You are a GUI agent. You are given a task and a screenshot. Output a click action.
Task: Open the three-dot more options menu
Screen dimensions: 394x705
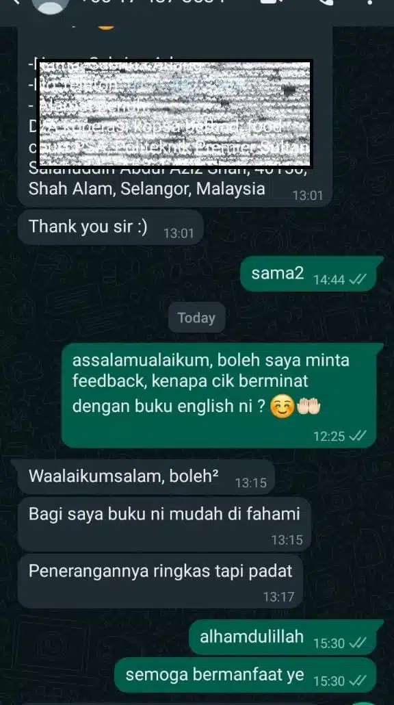[369, 2]
